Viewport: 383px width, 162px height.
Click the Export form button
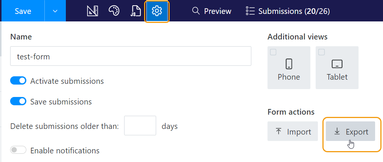point(351,132)
